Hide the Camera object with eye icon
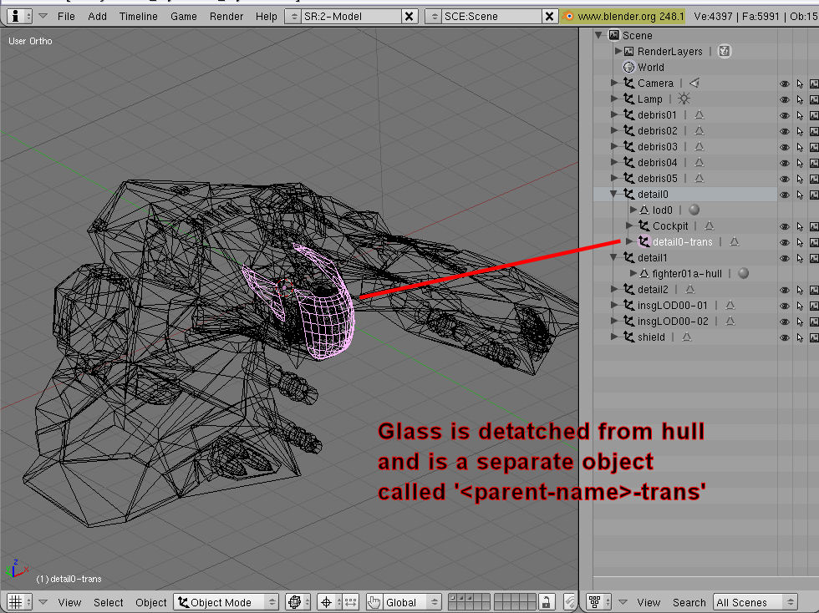 (785, 84)
